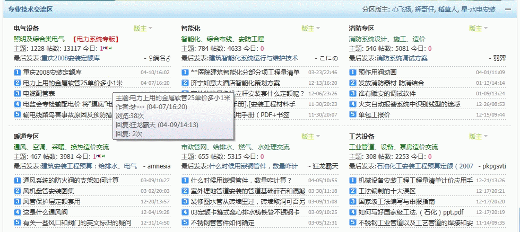The image size is (520, 232).
Task: Click number 2 icon beside 工法编制的十大误区
Action: (x=353, y=191)
